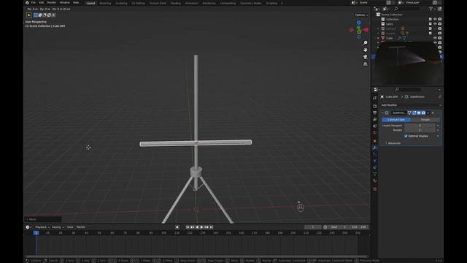Open the File menu
This screenshot has height=263, width=467.
34,3
